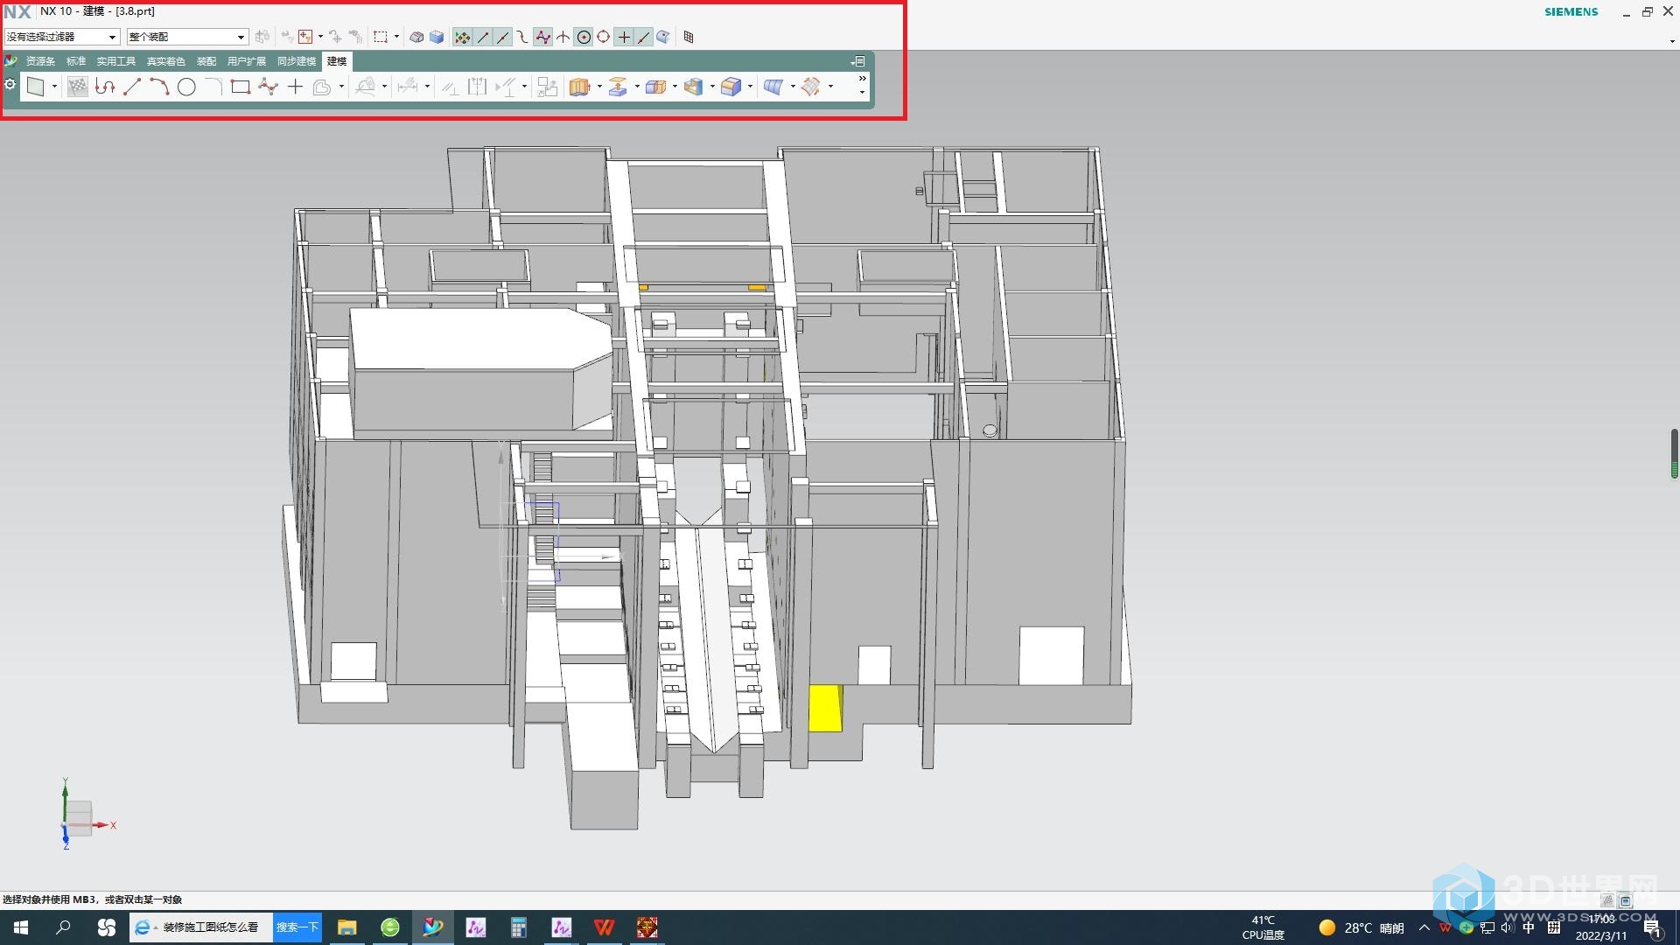Select the Rectangle sketch tool
Screen dimensions: 1680x945
pyautogui.click(x=241, y=87)
